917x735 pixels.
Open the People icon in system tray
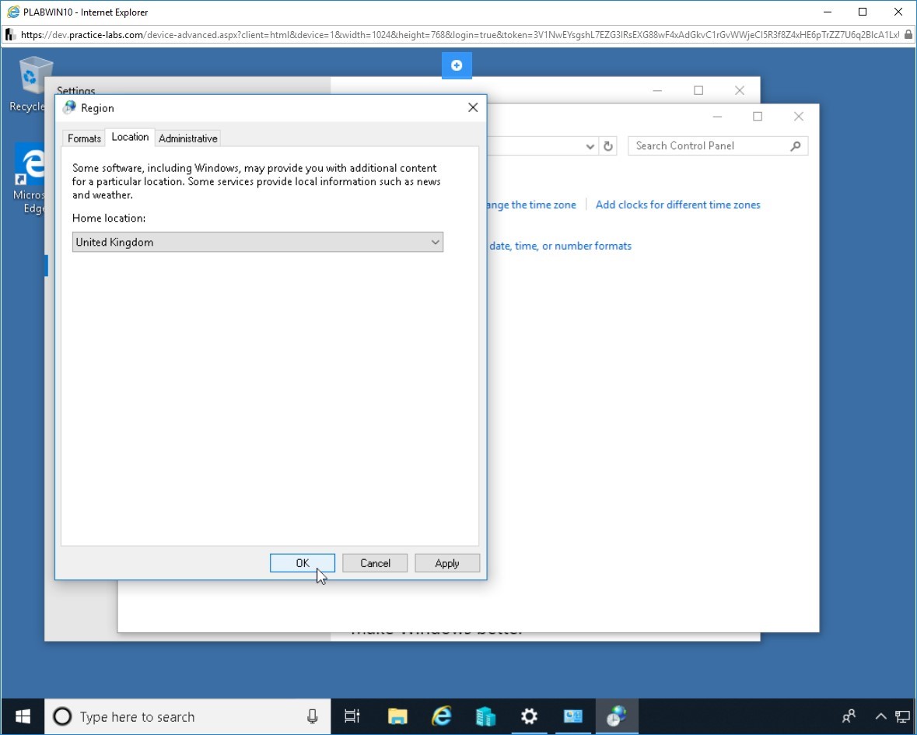[x=849, y=716]
